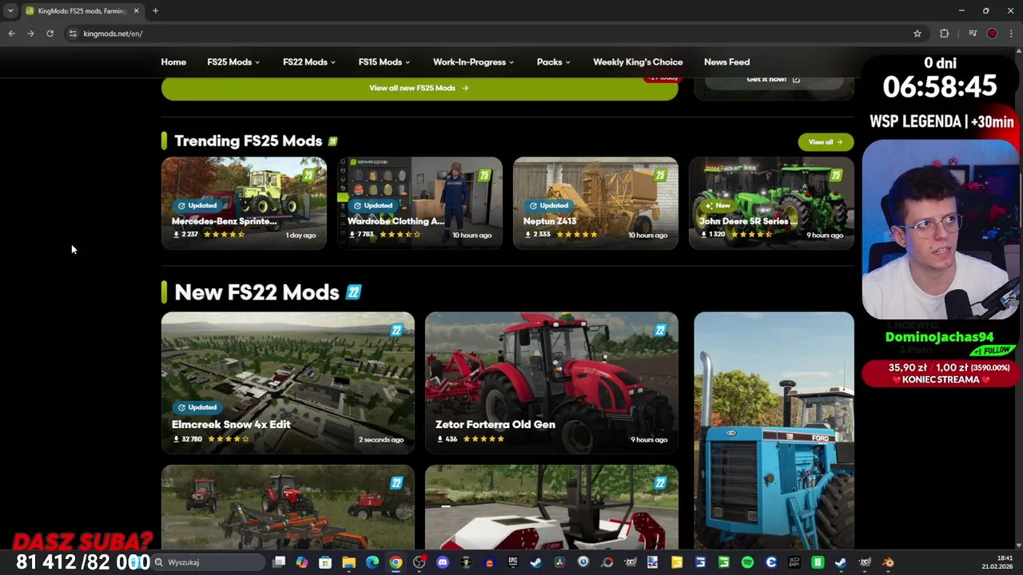Click View all trending mods button
Screen dimensions: 1023x575
pyautogui.click(x=826, y=142)
